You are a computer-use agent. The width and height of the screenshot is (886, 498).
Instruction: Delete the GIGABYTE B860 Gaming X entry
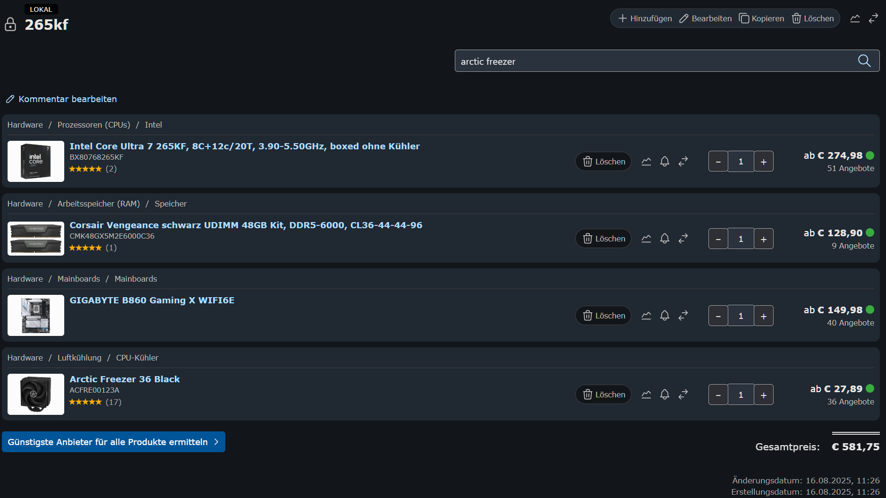(603, 316)
